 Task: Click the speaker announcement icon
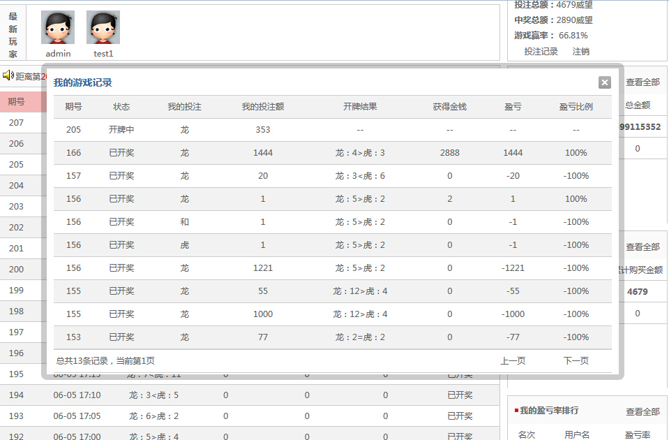8,75
